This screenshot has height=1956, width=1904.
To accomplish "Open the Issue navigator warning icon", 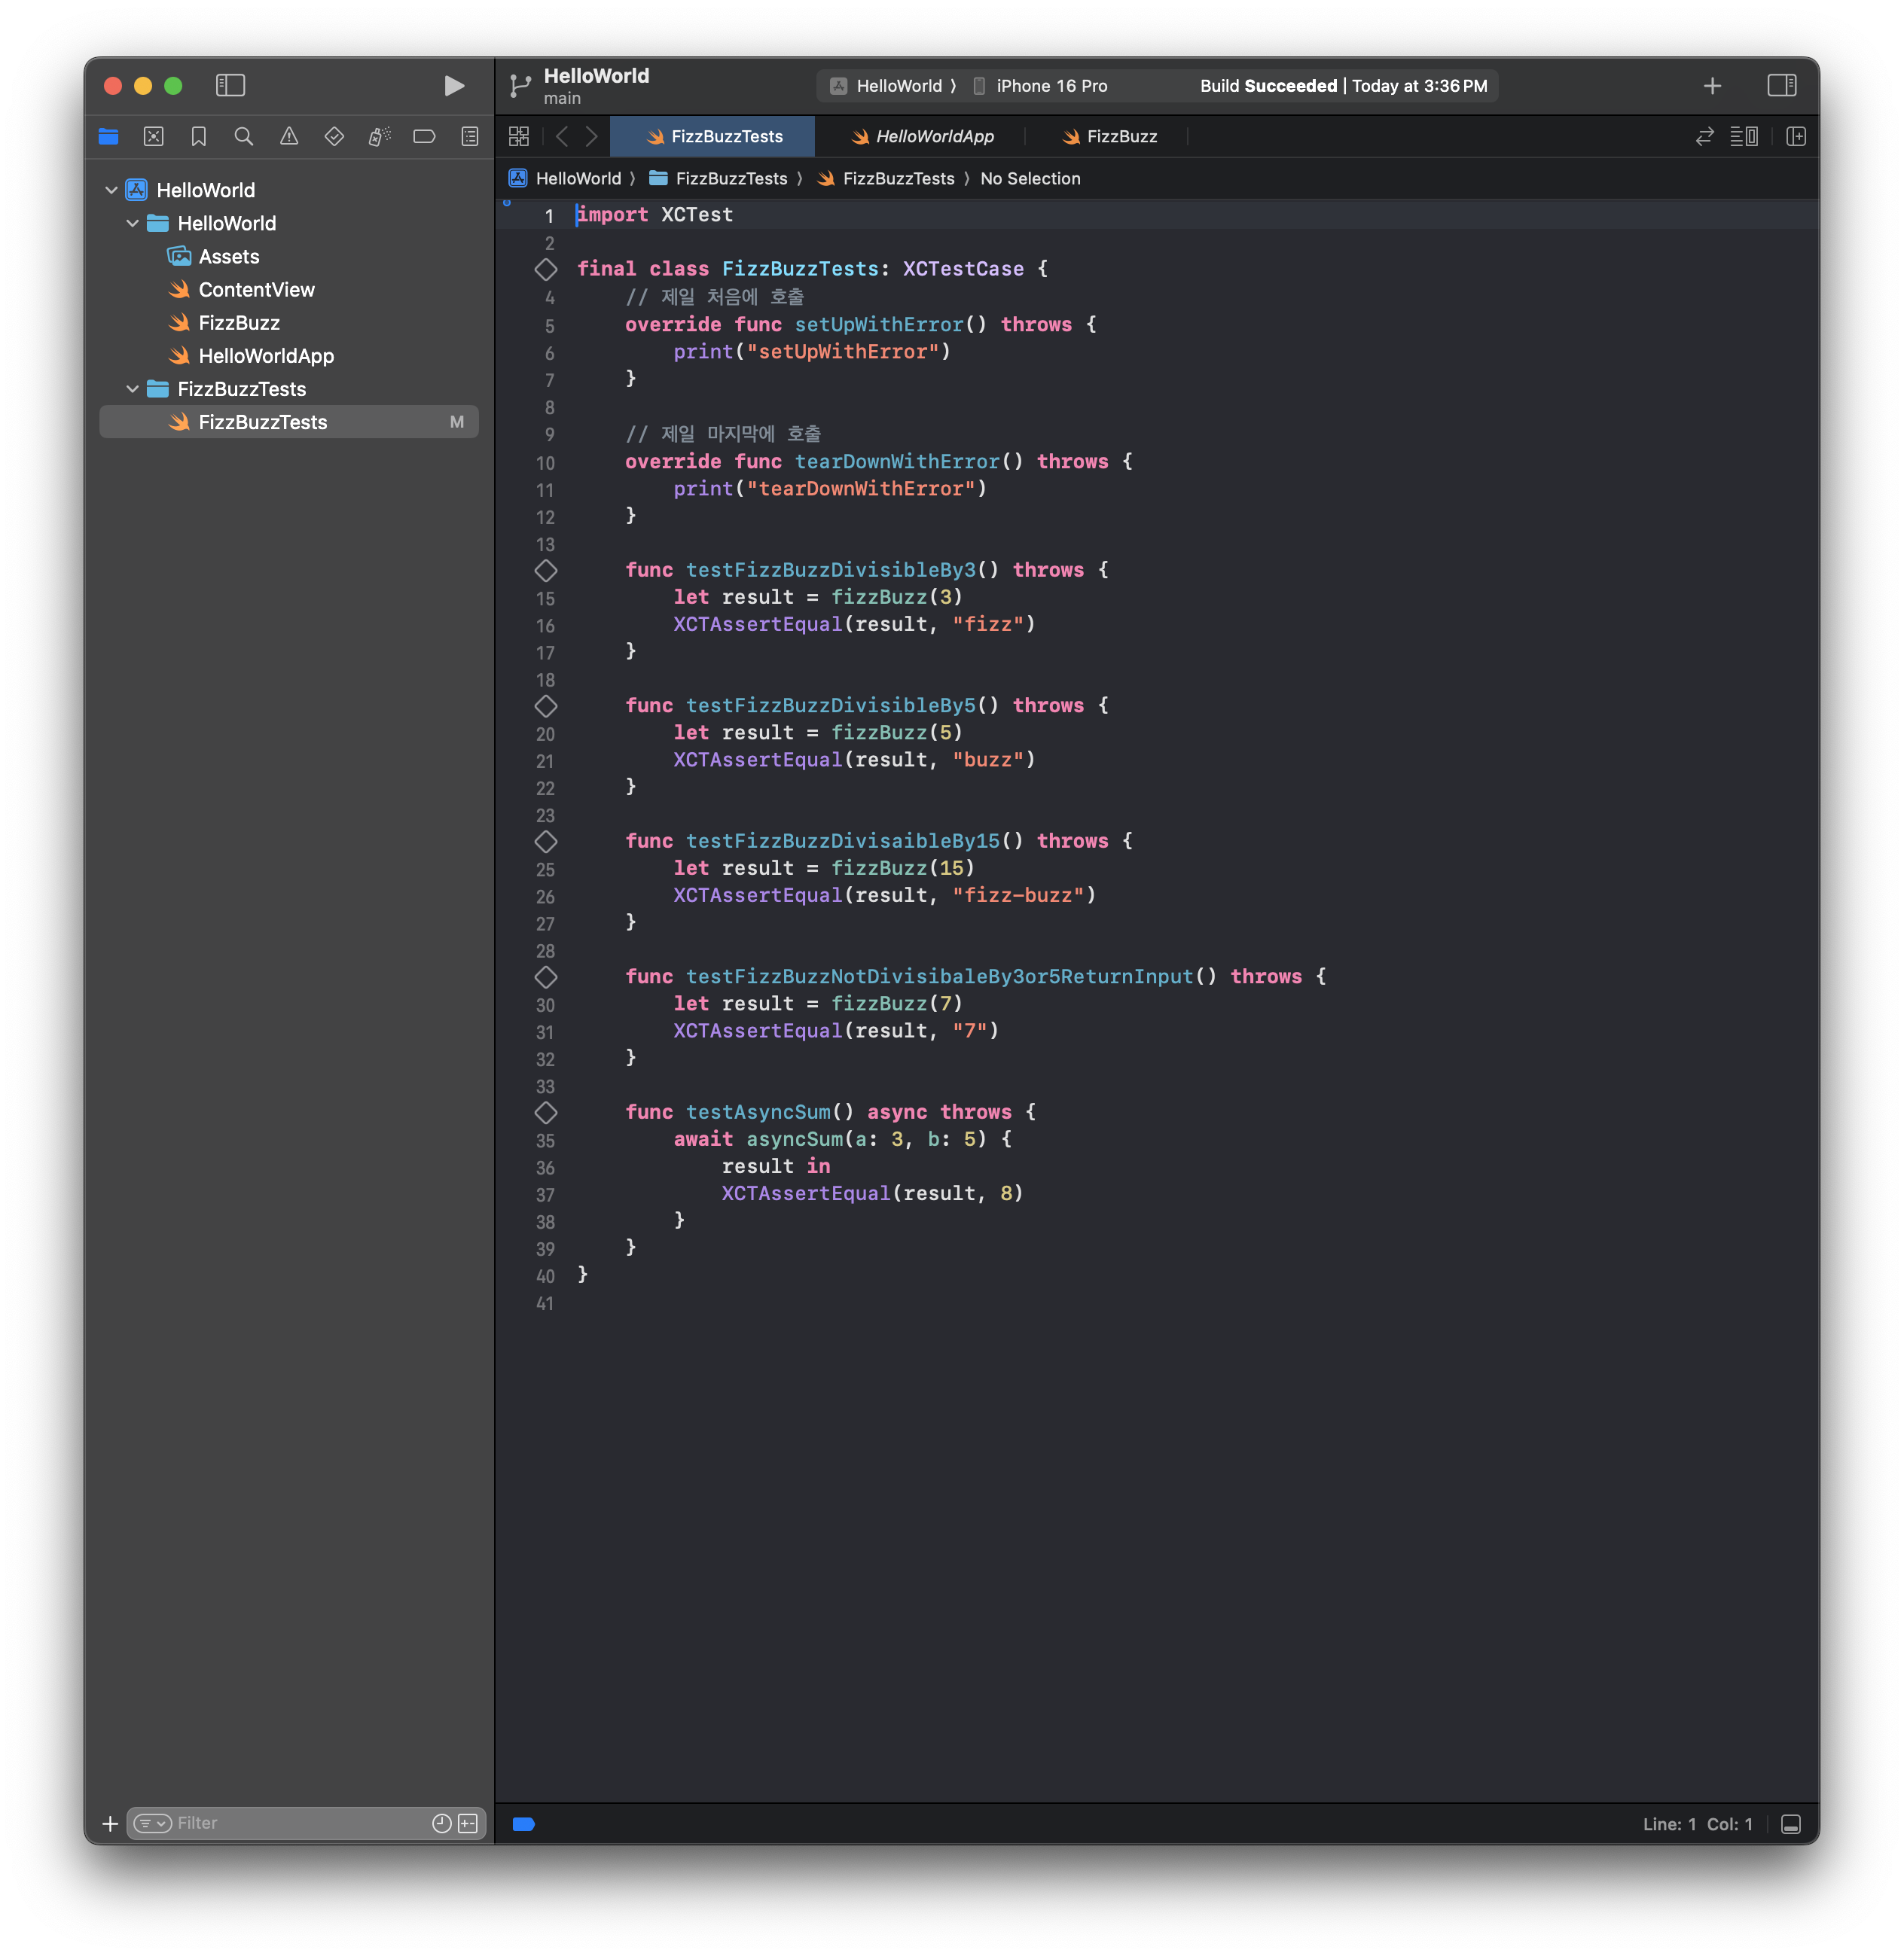I will click(x=289, y=137).
